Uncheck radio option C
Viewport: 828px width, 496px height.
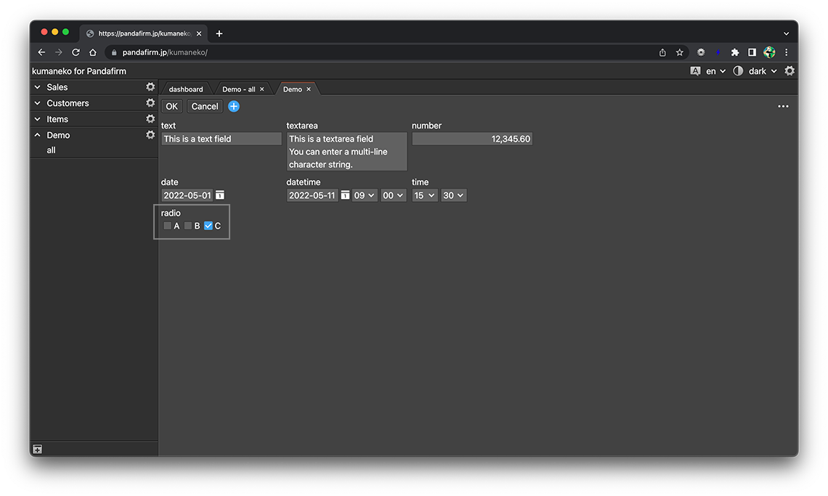[x=208, y=226]
